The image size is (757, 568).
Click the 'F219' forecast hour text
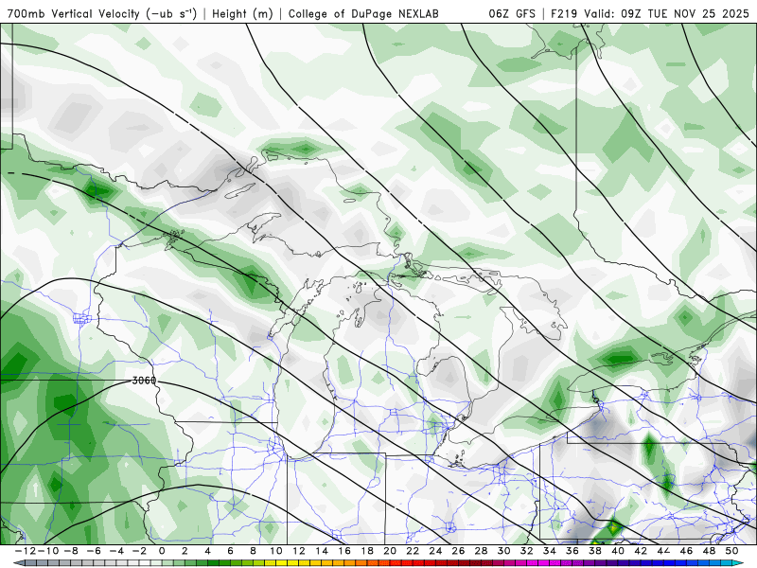[564, 13]
